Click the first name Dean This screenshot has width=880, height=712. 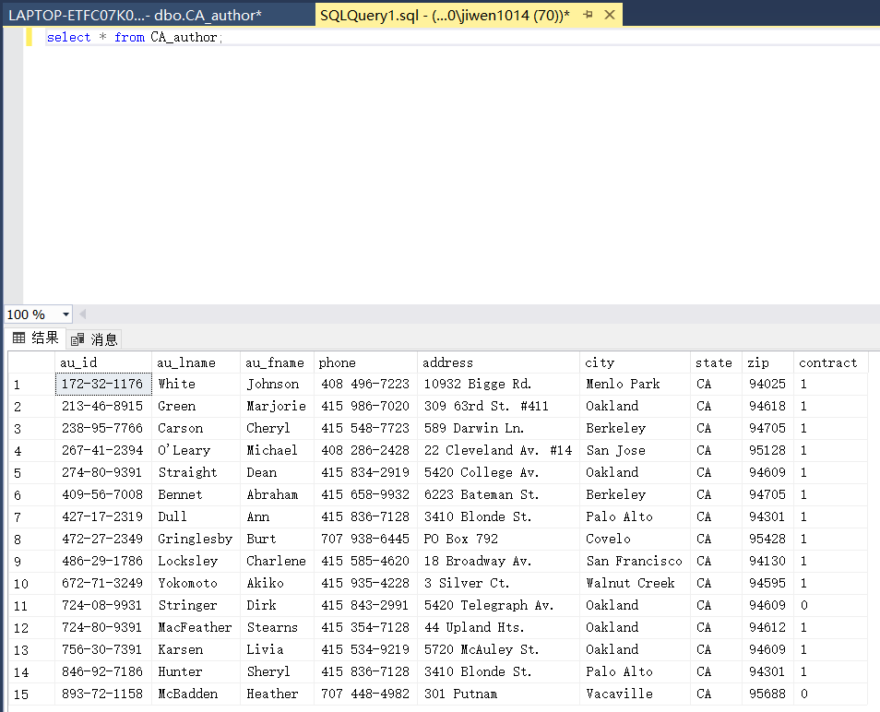262,472
